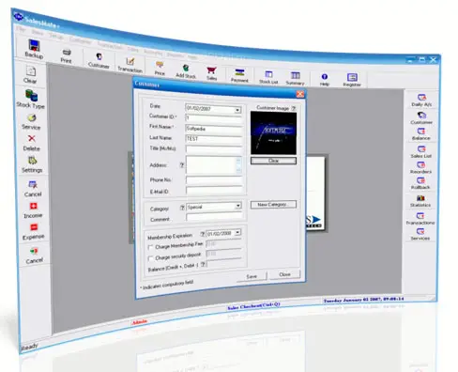The image size is (458, 372).
Task: Open the File menu
Action: pyautogui.click(x=21, y=29)
